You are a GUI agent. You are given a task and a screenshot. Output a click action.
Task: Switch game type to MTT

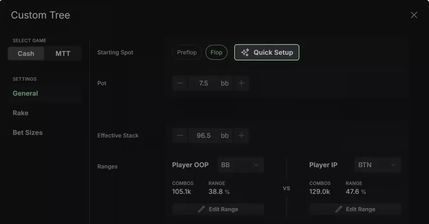tap(63, 53)
